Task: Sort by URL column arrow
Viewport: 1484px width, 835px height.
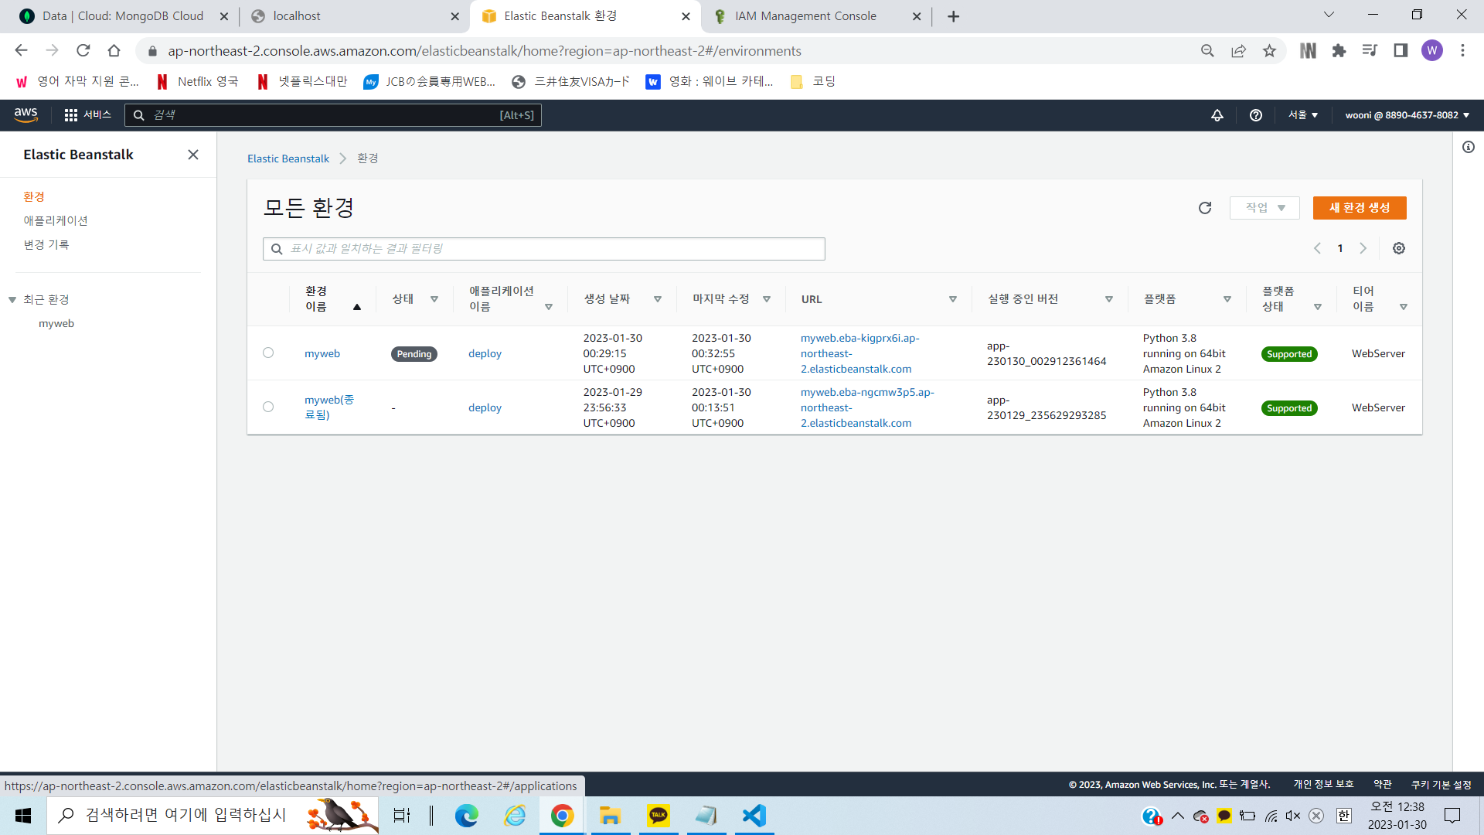Action: pos(953,299)
